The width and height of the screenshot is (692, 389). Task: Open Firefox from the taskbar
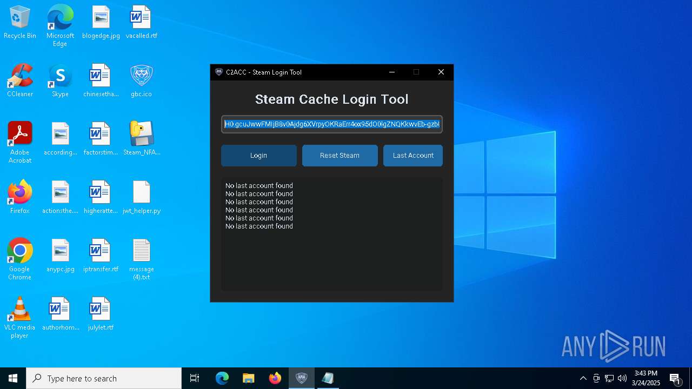[275, 378]
